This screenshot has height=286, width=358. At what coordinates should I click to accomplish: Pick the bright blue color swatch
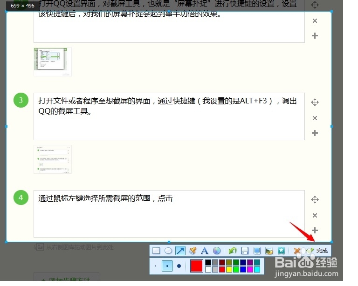click(243, 269)
